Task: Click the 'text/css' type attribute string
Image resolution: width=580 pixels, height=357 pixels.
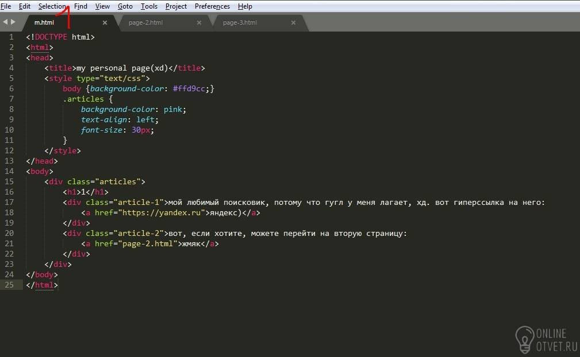Action: 122,79
